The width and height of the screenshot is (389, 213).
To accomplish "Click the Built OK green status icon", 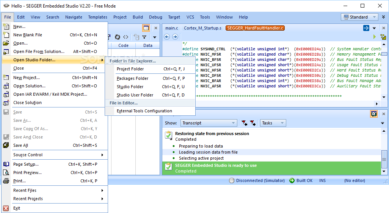I will (x=292, y=180).
